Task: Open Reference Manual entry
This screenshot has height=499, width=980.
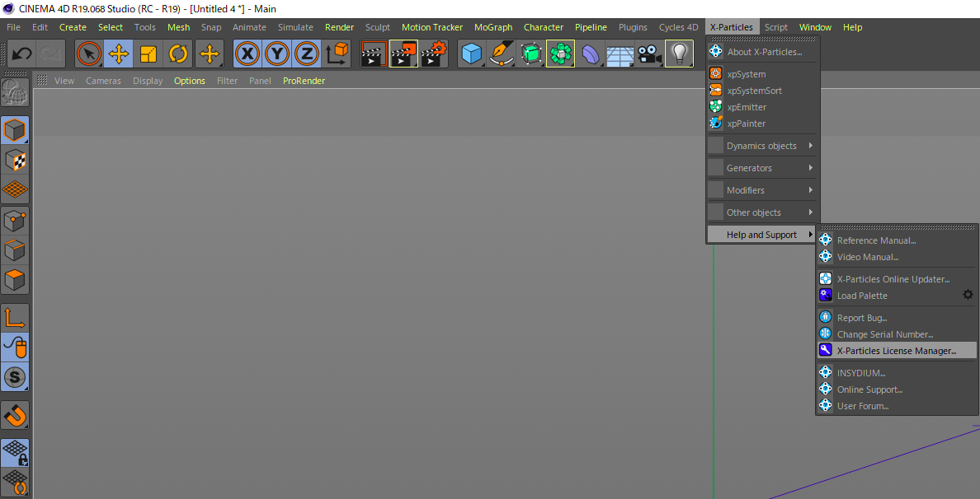Action: tap(897, 240)
